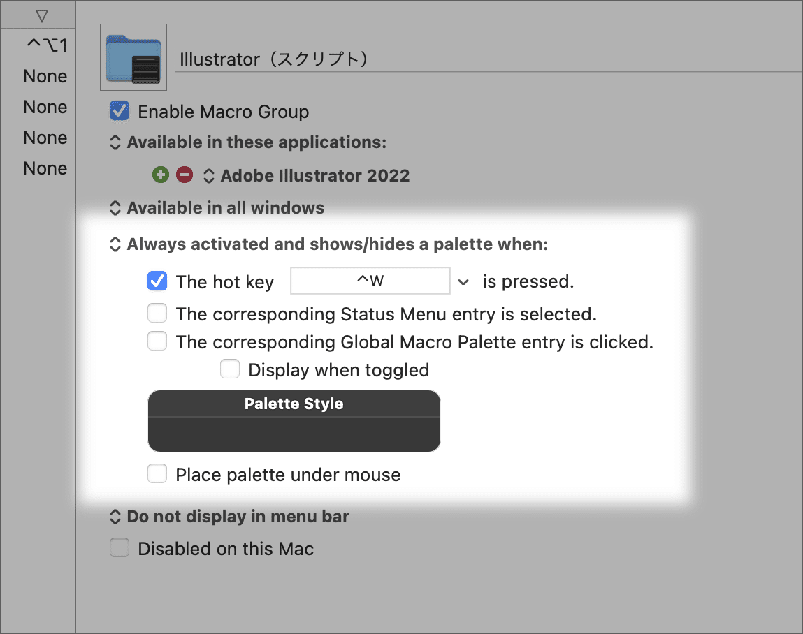Image resolution: width=803 pixels, height=634 pixels.
Task: Check Place palette under mouse
Action: point(157,474)
